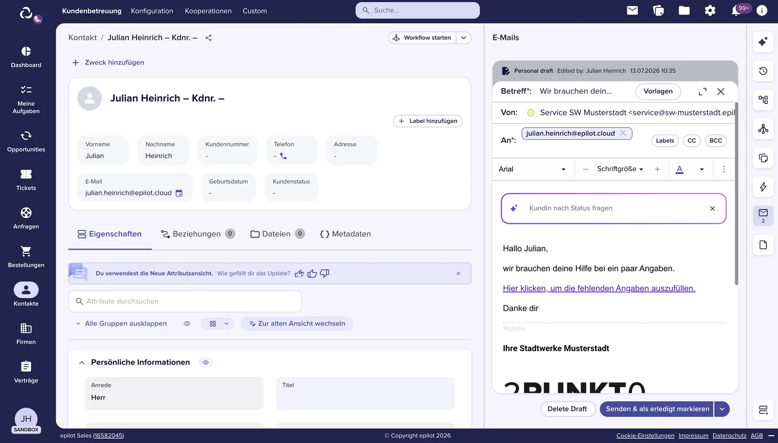Maximize the email draft editor

pos(702,92)
